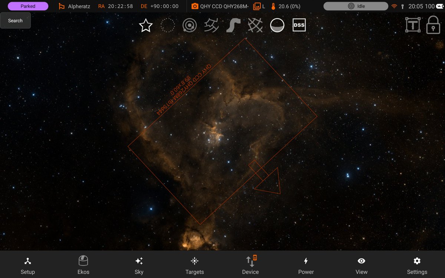
Task: Toggle the screen lock icon
Action: coord(433,25)
